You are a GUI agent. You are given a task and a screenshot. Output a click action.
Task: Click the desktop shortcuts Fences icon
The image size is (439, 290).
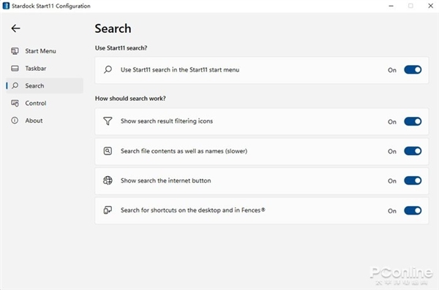tap(108, 210)
